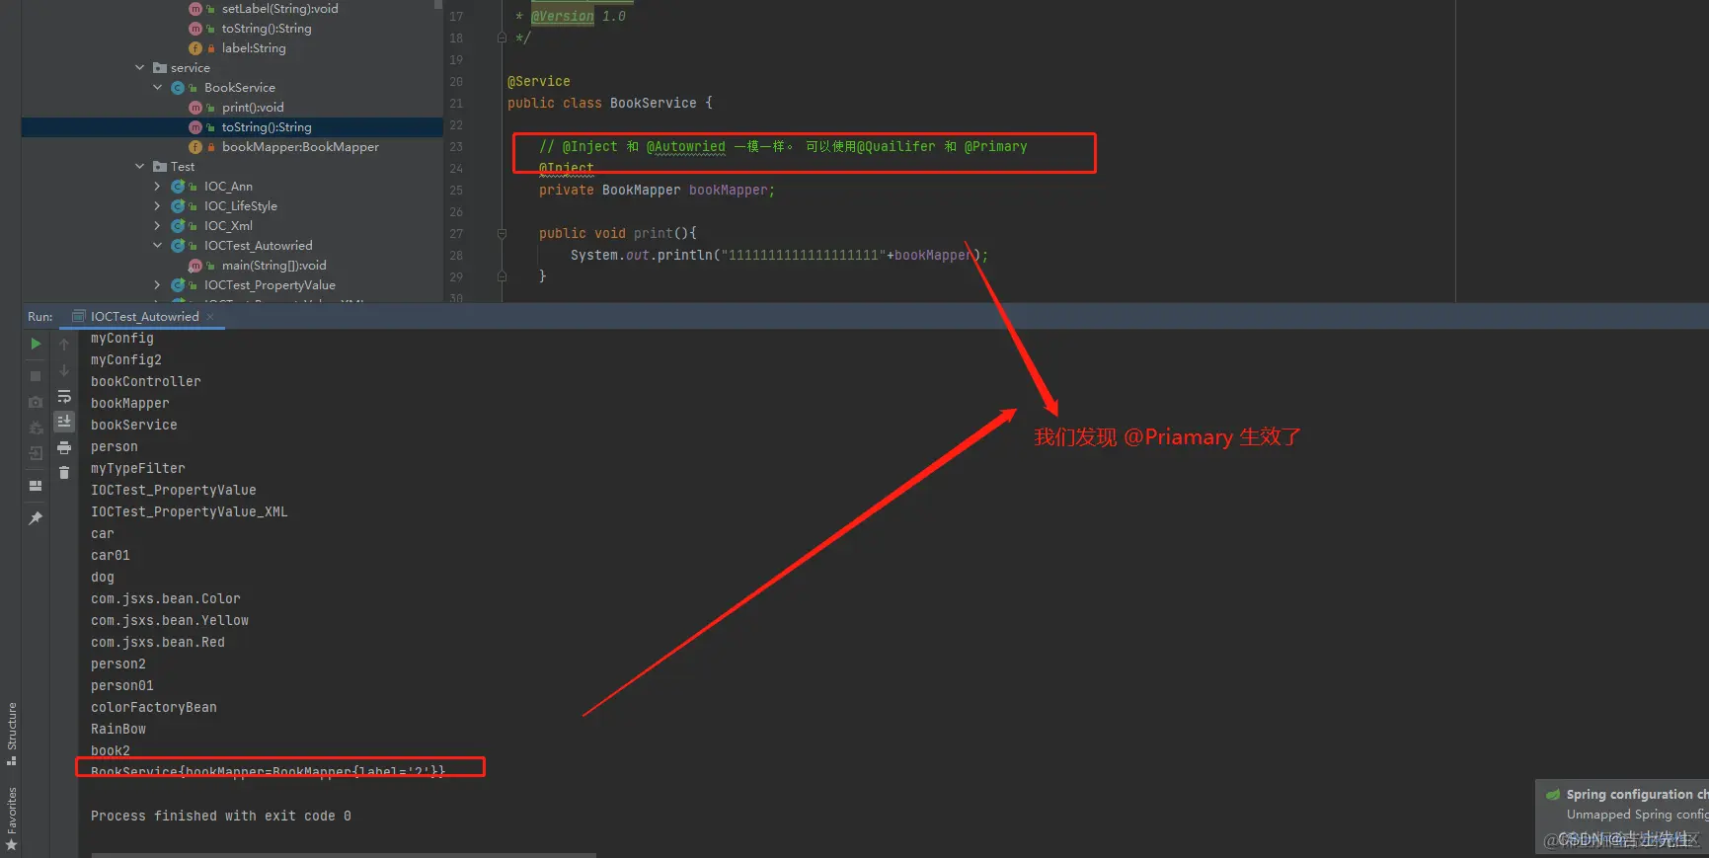Click the Stop process square icon
Viewport: 1709px width, 858px height.
(36, 376)
